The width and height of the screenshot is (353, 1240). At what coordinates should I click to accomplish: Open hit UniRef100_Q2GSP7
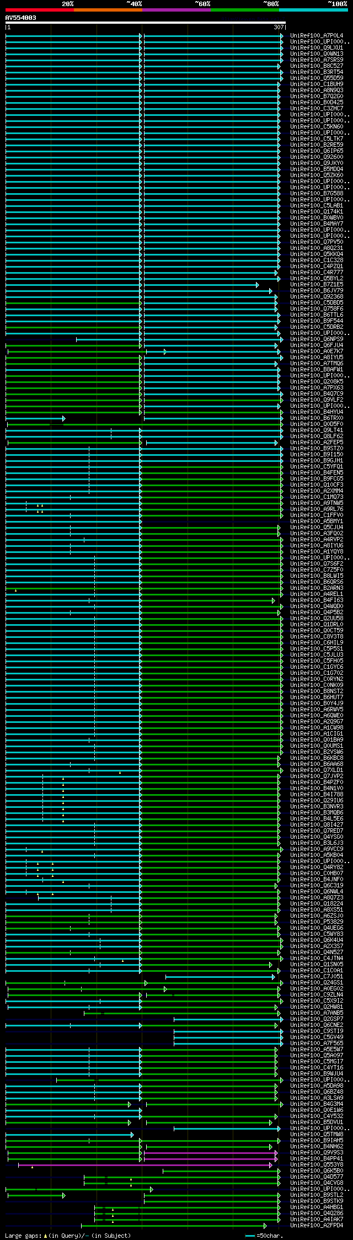click(317, 1019)
